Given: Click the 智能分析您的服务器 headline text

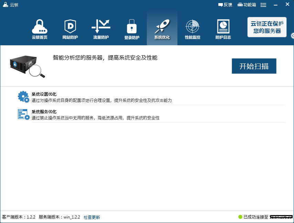Looking at the screenshot, I should (105, 58).
